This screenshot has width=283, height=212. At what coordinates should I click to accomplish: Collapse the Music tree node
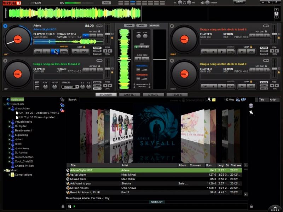click(5, 170)
